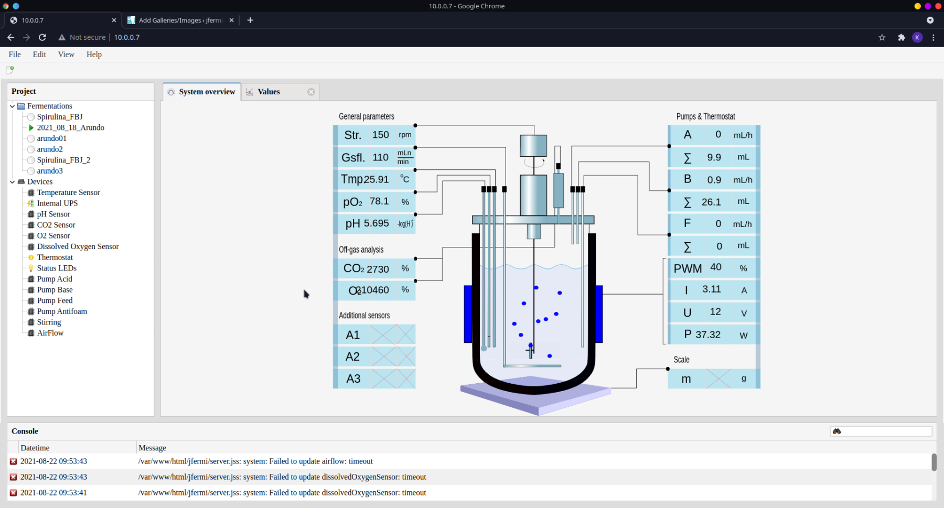Reload the page in browser
This screenshot has height=508, width=944.
click(x=42, y=37)
